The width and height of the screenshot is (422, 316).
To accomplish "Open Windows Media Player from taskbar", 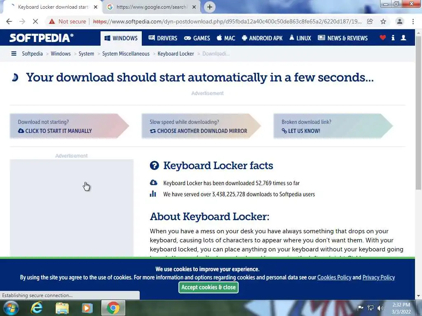I will point(87,308).
